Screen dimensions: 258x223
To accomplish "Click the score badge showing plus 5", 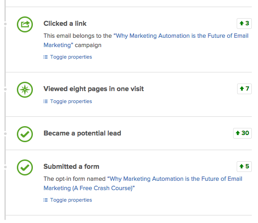I will click(x=244, y=167).
